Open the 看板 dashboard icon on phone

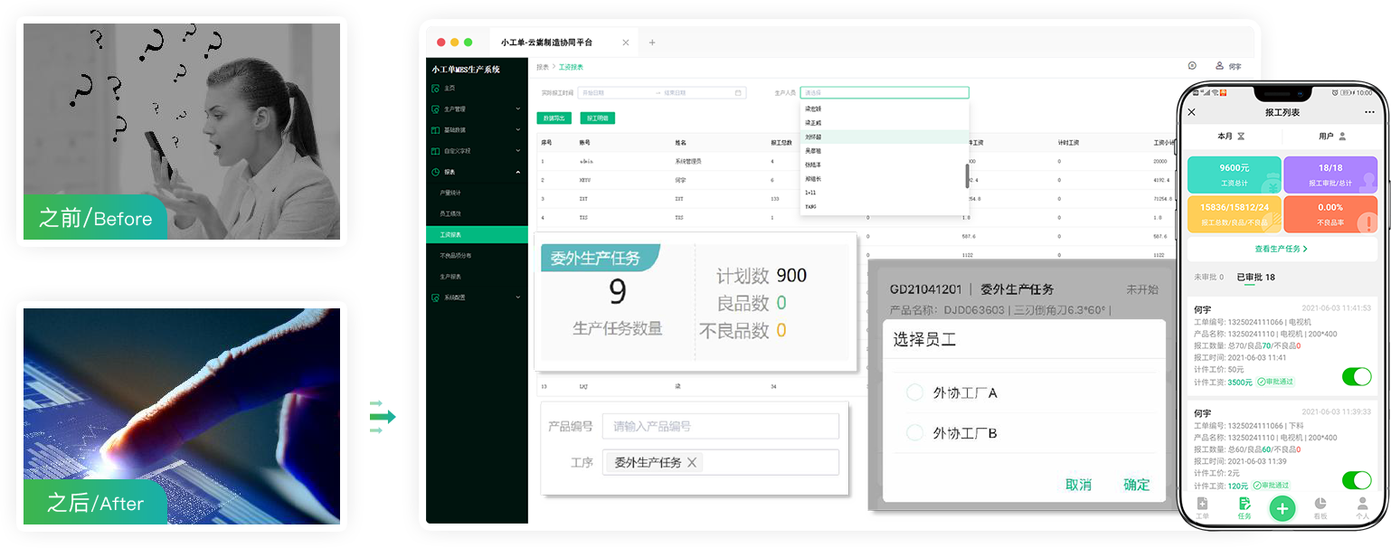(1320, 506)
